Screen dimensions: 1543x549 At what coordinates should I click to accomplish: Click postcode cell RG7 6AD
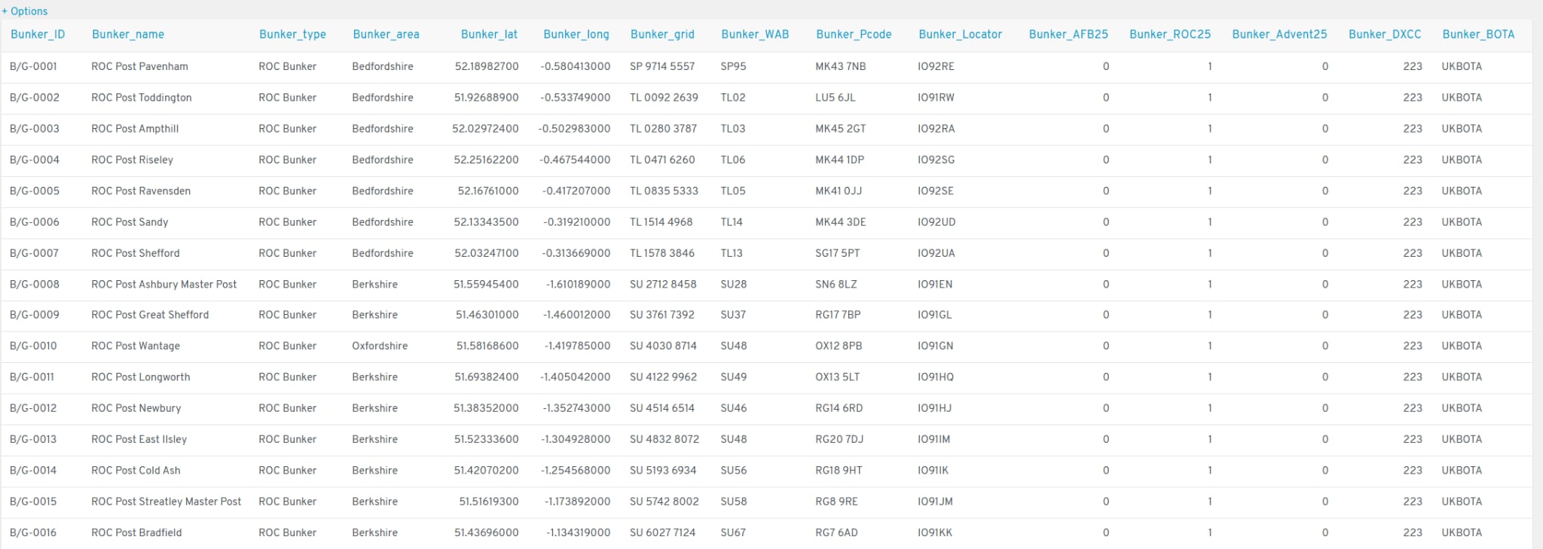click(836, 533)
